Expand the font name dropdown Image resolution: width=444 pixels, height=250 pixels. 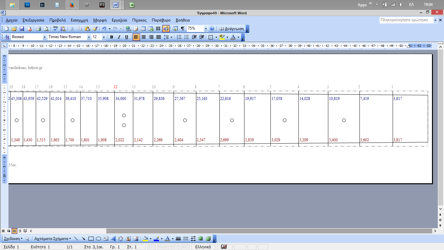tap(89, 37)
